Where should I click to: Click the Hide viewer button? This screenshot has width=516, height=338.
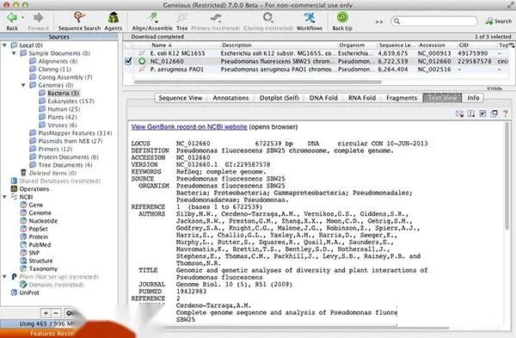click(494, 89)
